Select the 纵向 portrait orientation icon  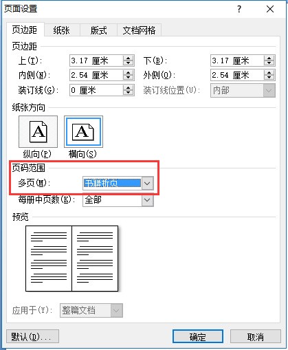click(38, 131)
